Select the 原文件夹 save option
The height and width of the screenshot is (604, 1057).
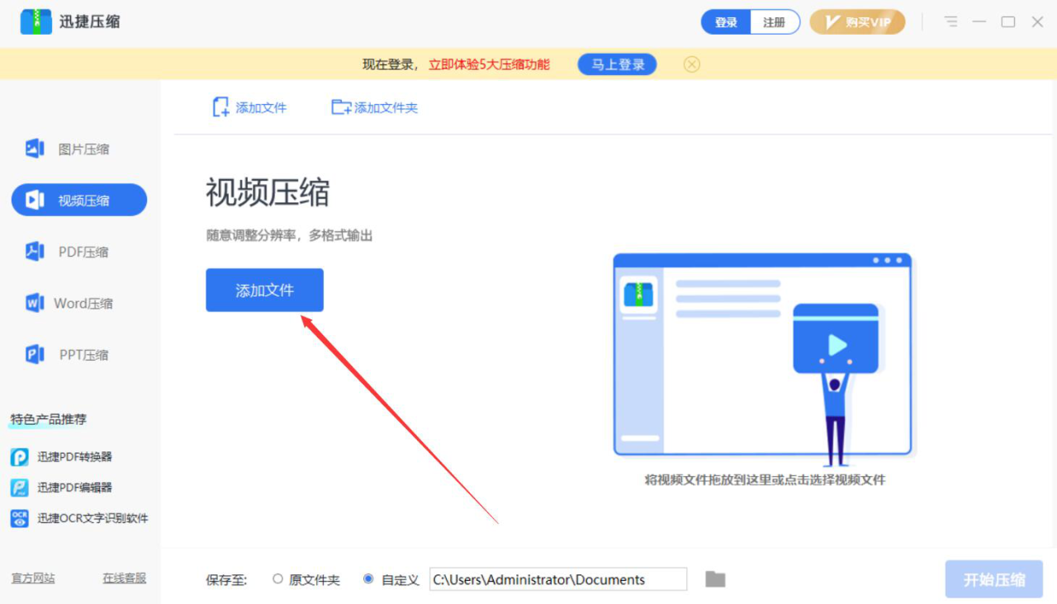pos(278,579)
